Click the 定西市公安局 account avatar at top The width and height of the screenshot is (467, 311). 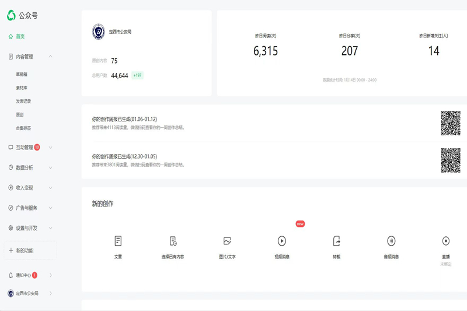99,32
